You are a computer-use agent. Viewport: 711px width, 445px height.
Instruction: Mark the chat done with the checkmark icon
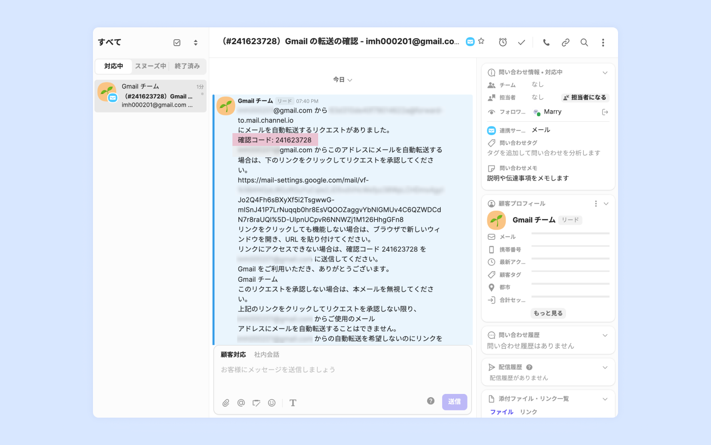[521, 42]
